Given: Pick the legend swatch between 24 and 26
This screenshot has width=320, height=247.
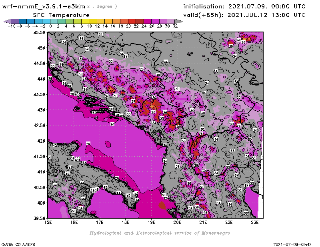Looking at the screenshot, I should pos(148,21).
